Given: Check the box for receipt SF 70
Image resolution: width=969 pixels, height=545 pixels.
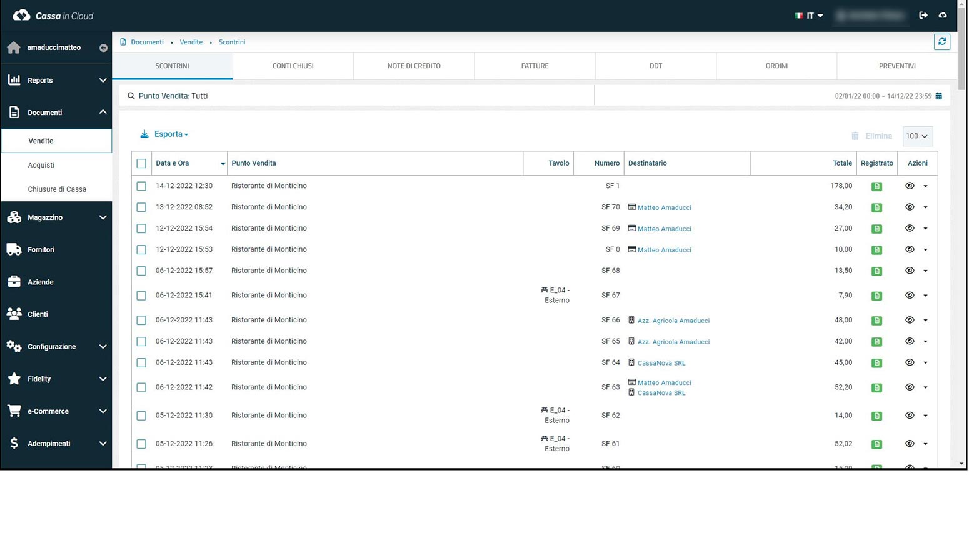Looking at the screenshot, I should [141, 207].
